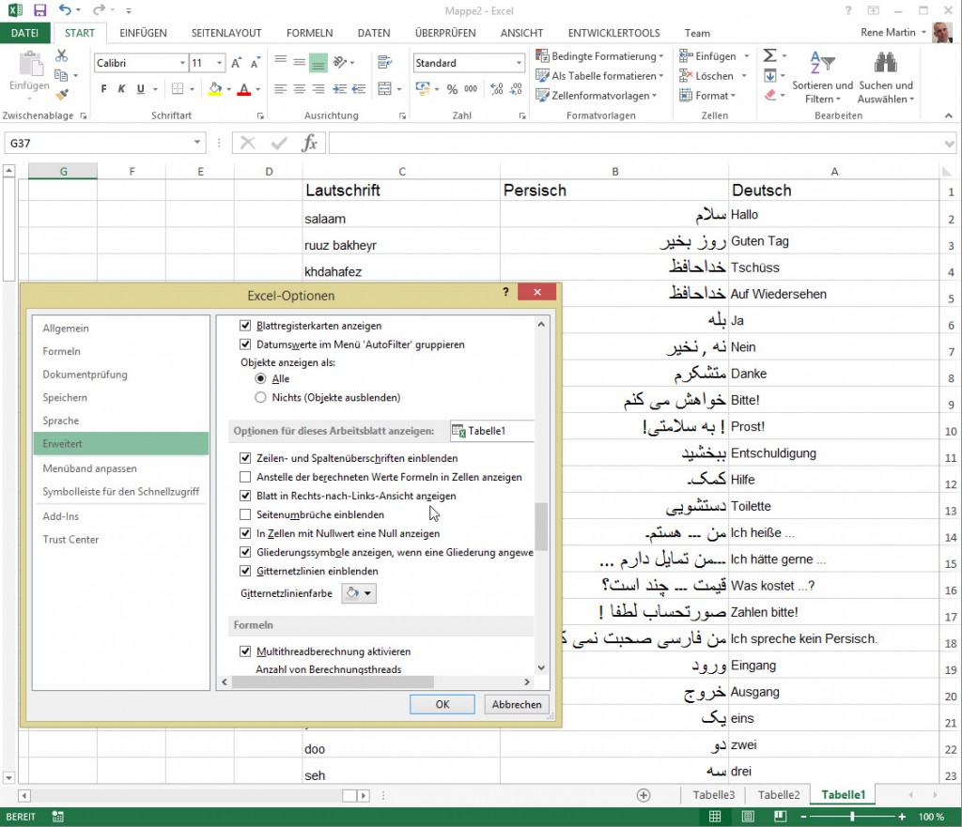Apply bold formatting (F)
Image resolution: width=962 pixels, height=827 pixels.
click(x=103, y=89)
